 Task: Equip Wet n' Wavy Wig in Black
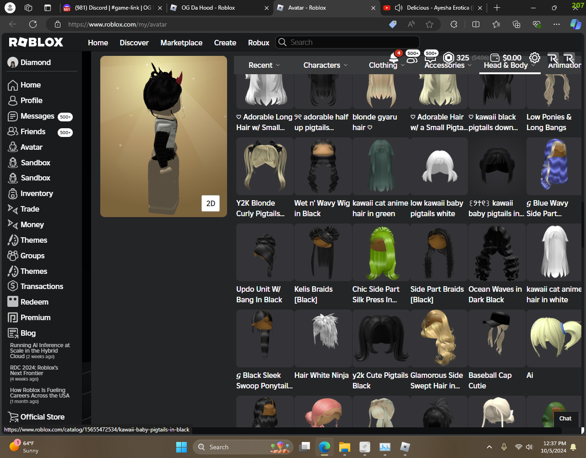(323, 166)
